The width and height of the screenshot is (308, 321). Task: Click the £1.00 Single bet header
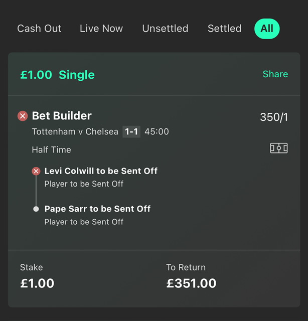[57, 75]
